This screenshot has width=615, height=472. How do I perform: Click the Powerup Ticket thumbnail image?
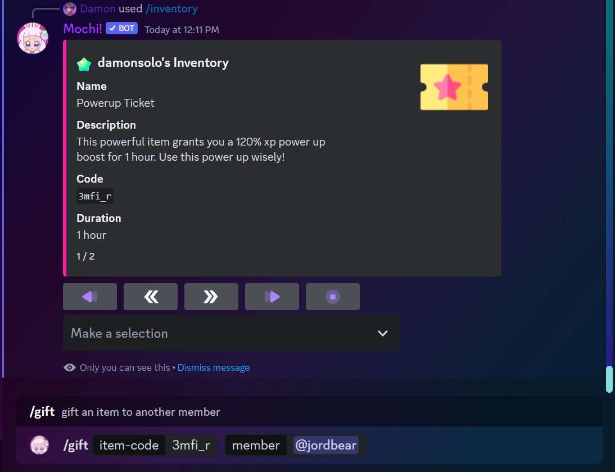454,87
